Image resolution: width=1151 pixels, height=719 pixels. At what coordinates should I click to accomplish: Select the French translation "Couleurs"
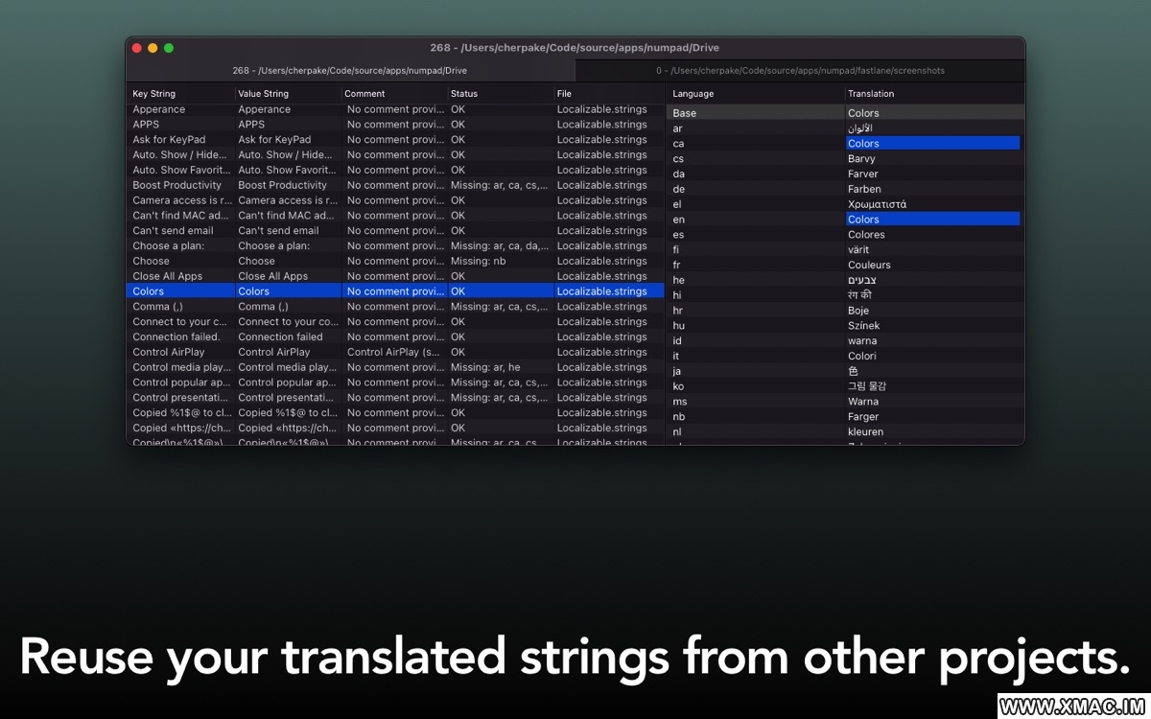(869, 265)
